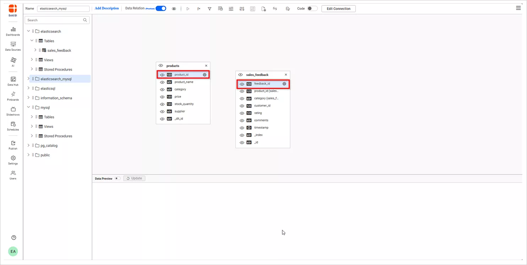Viewport: 527px width, 265px height.
Task: Open the Publish section in the sidebar
Action: pos(13,145)
